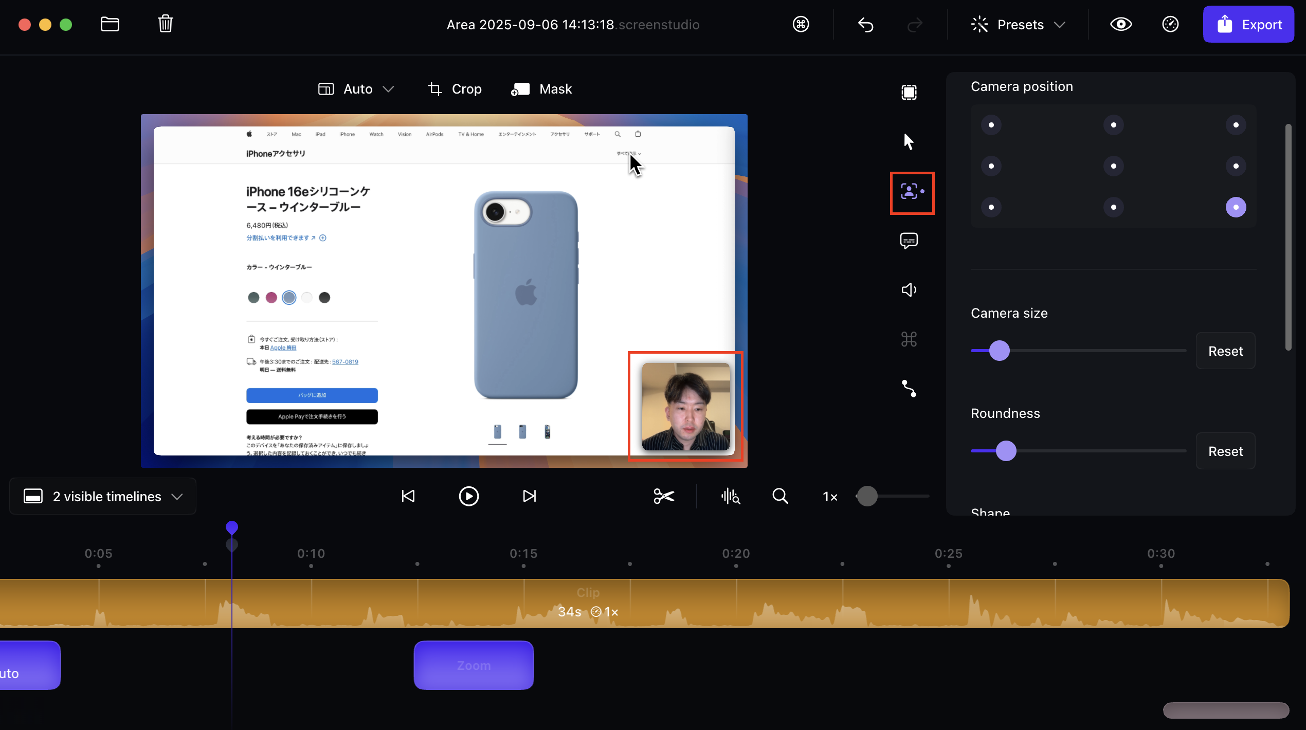Open the animation path settings tab
This screenshot has width=1306, height=730.
[x=909, y=389]
